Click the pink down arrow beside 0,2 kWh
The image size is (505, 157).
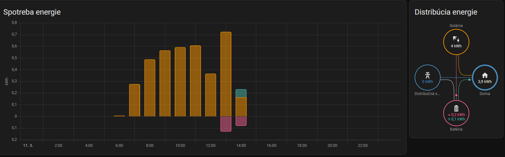pyautogui.click(x=449, y=115)
